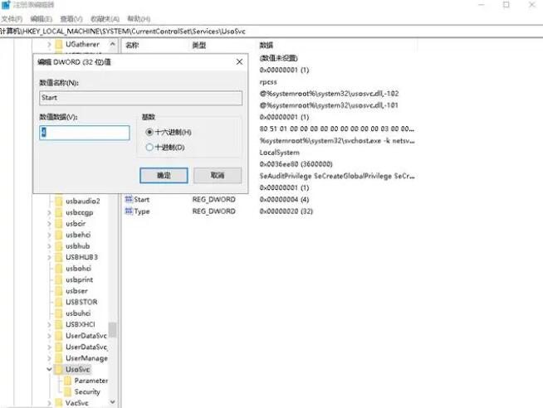
Task: Expand the USBXHCI tree node
Action: click(49, 324)
